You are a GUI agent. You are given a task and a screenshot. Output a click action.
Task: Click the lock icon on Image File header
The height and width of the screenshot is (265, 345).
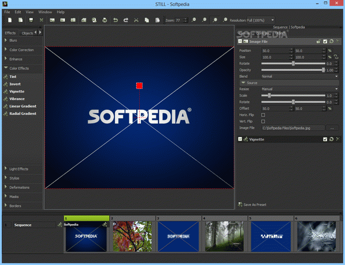pyautogui.click(x=319, y=41)
